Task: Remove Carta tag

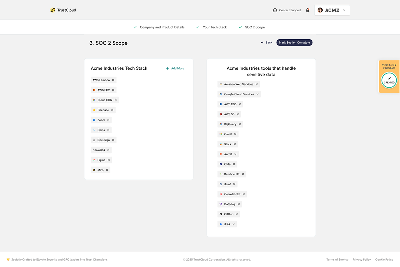Action: pyautogui.click(x=108, y=130)
